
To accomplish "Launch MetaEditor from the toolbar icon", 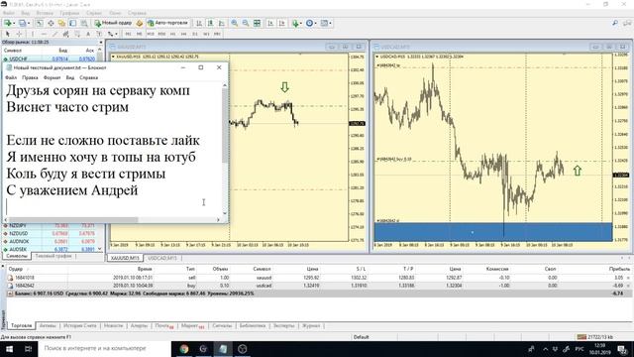I will (x=140, y=23).
